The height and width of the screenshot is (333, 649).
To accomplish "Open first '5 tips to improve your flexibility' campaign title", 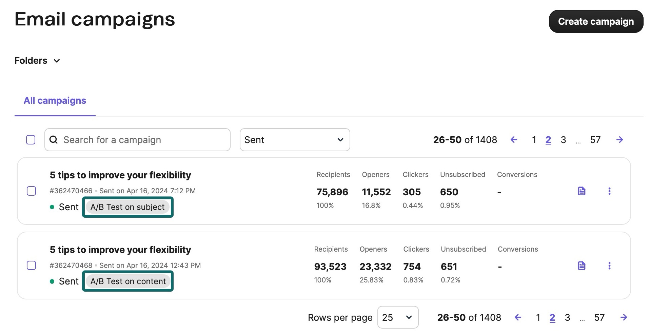I will (x=120, y=175).
